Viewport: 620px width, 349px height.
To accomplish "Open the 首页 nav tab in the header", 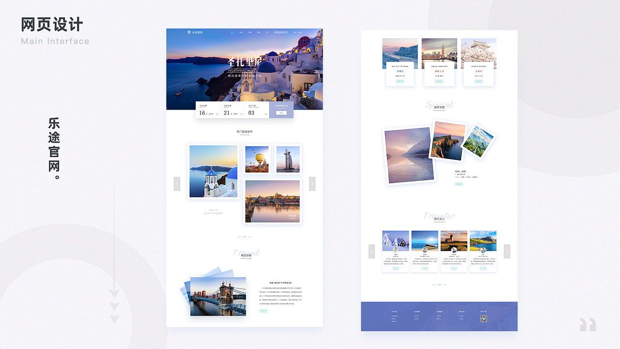I will pos(232,32).
